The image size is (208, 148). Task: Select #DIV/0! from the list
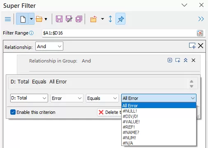coord(159,116)
